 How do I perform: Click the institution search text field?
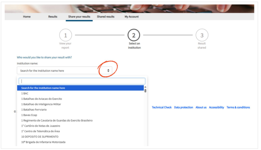82,81
